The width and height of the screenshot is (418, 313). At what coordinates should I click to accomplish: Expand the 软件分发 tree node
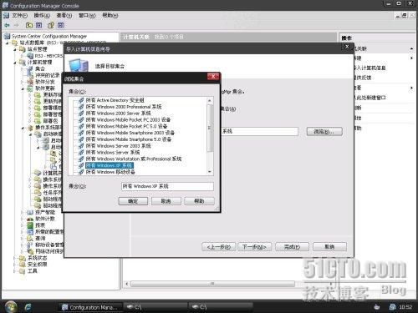[x=23, y=82]
